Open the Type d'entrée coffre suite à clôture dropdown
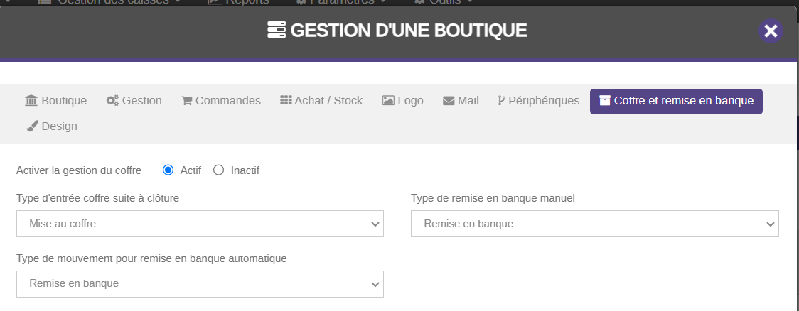 200,224
